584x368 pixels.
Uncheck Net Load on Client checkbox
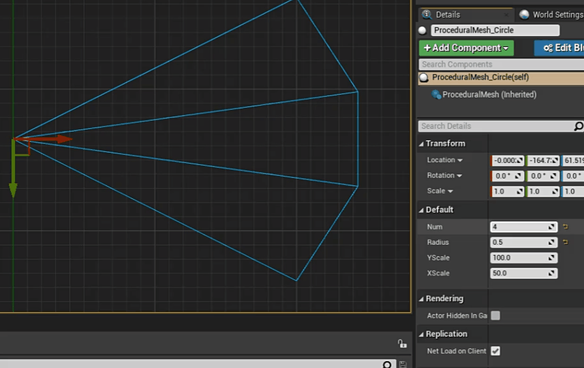(x=495, y=351)
